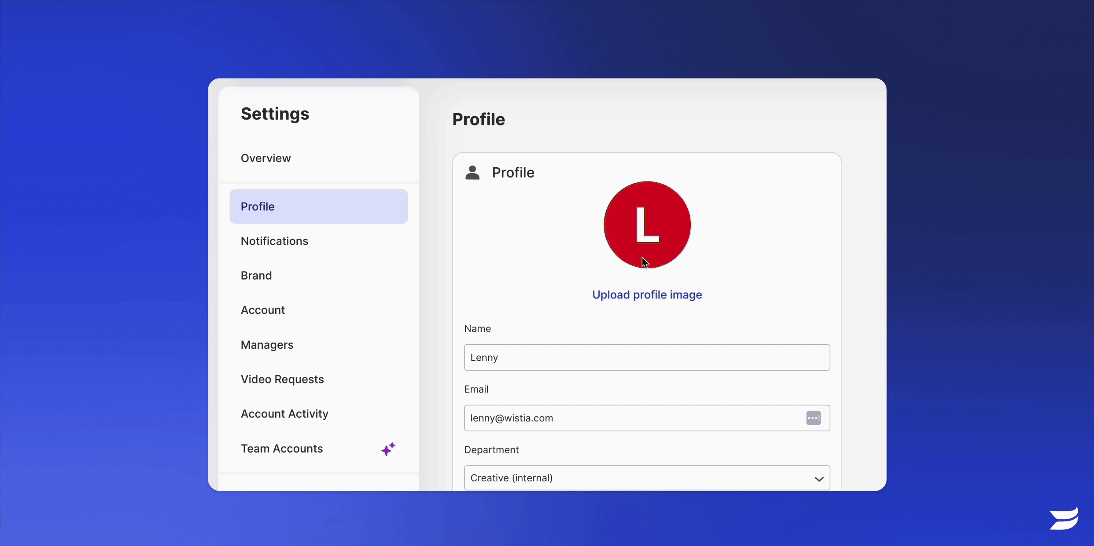Click the Settings panel Overview icon area
The height and width of the screenshot is (546, 1094).
(x=266, y=158)
